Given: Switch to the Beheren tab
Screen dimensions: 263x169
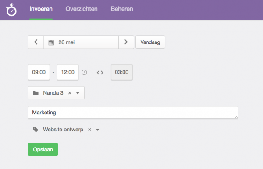Looking at the screenshot, I should pyautogui.click(x=122, y=9).
